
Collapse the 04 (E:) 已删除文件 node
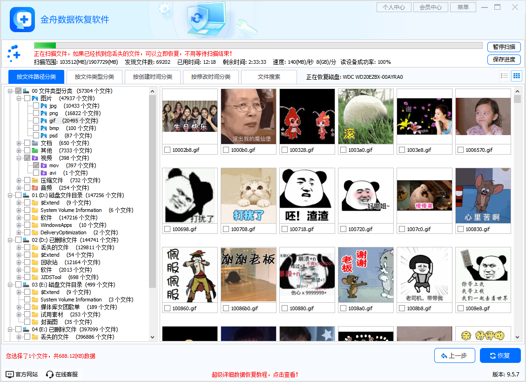coord(10,329)
